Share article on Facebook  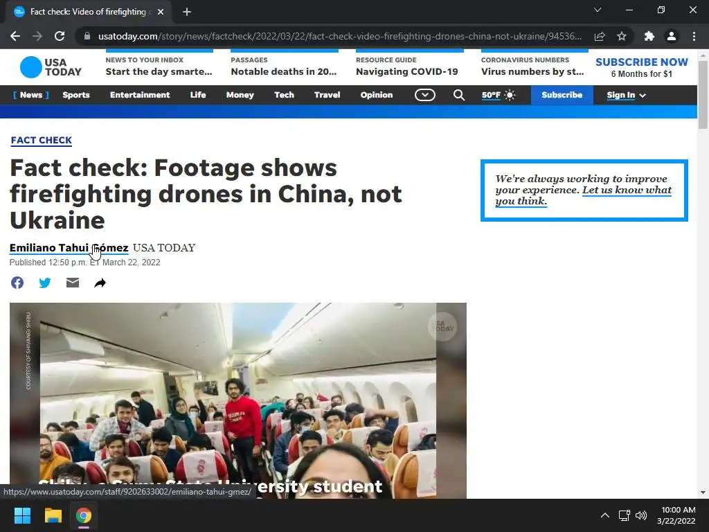pyautogui.click(x=17, y=283)
